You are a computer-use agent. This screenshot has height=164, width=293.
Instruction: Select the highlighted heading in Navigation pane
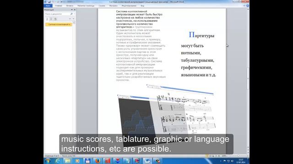point(59,25)
